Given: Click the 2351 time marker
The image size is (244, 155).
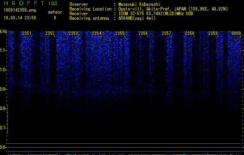Looking at the screenshot, I should tap(27, 33).
